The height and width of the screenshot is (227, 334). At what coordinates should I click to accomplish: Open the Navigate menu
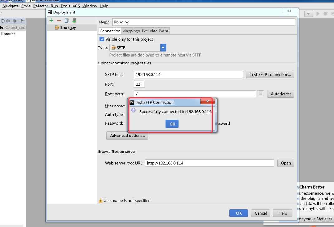click(x=11, y=6)
